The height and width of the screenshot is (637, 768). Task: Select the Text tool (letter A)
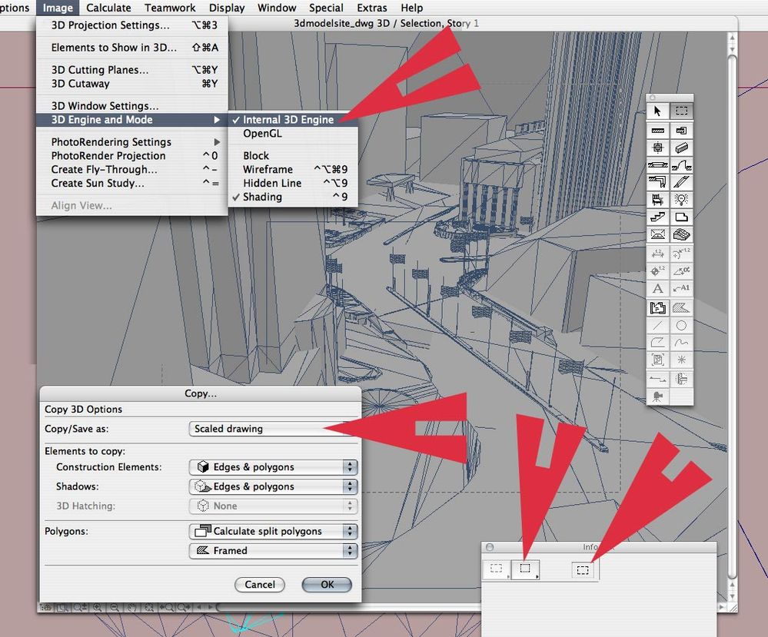(657, 288)
